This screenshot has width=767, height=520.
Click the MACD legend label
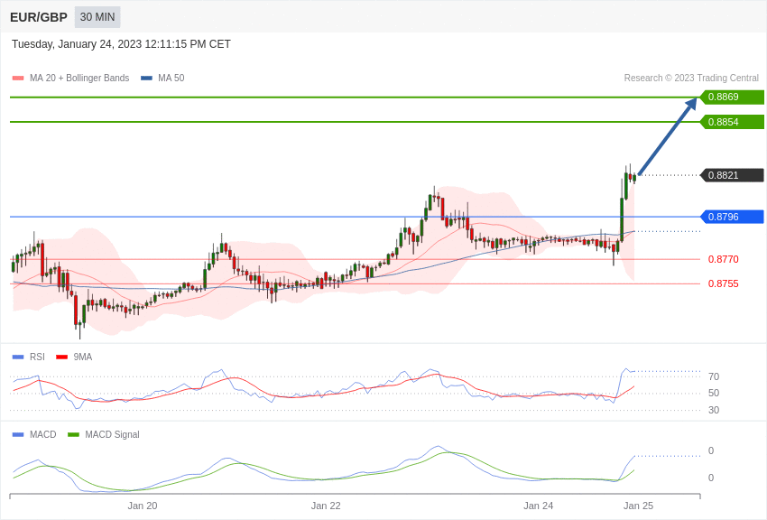coord(43,434)
